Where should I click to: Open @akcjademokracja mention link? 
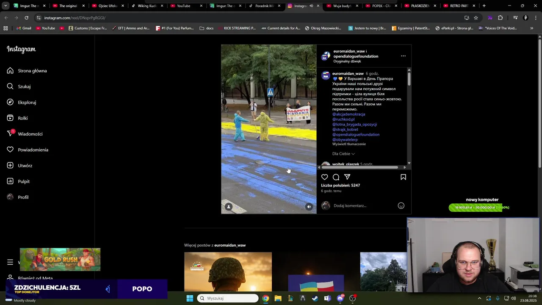click(348, 114)
